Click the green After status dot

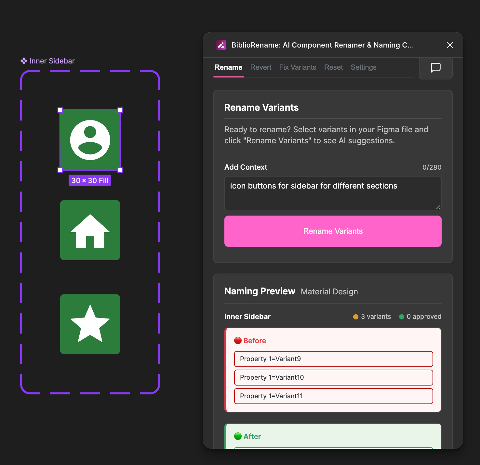click(x=238, y=436)
